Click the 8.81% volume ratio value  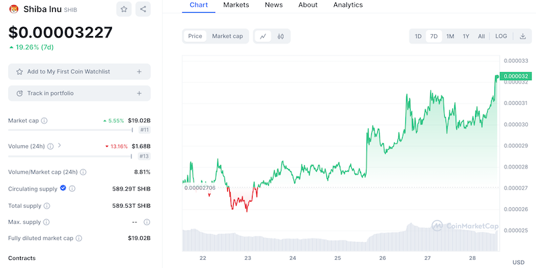(x=142, y=172)
